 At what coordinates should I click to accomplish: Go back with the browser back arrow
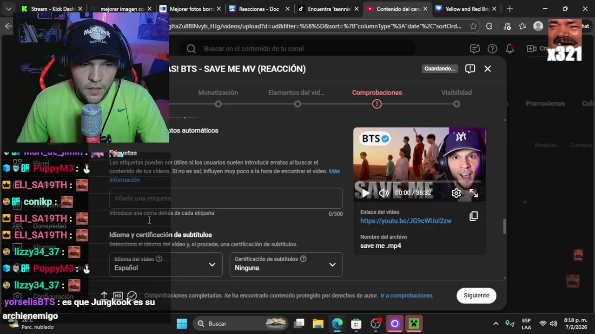[x=8, y=26]
